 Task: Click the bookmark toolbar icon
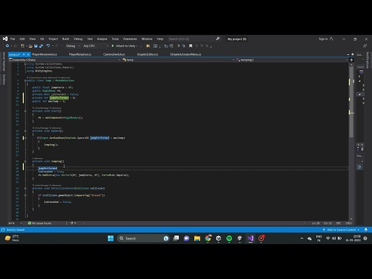pos(191,46)
